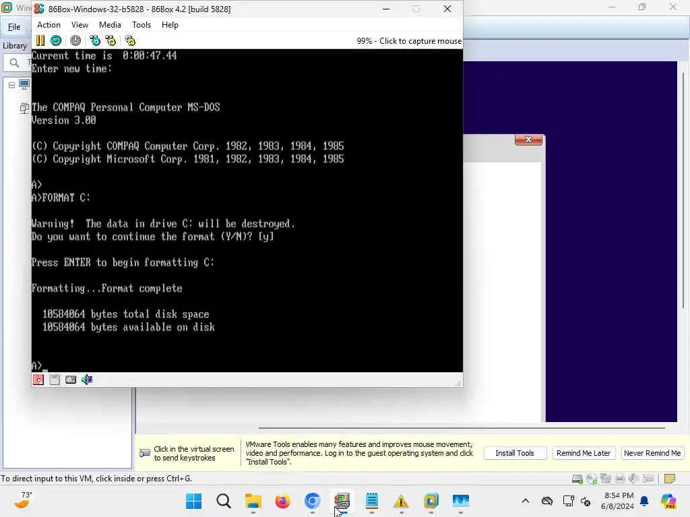690x517 pixels.
Task: Click the VMware sound card status icon
Action: 633,479
